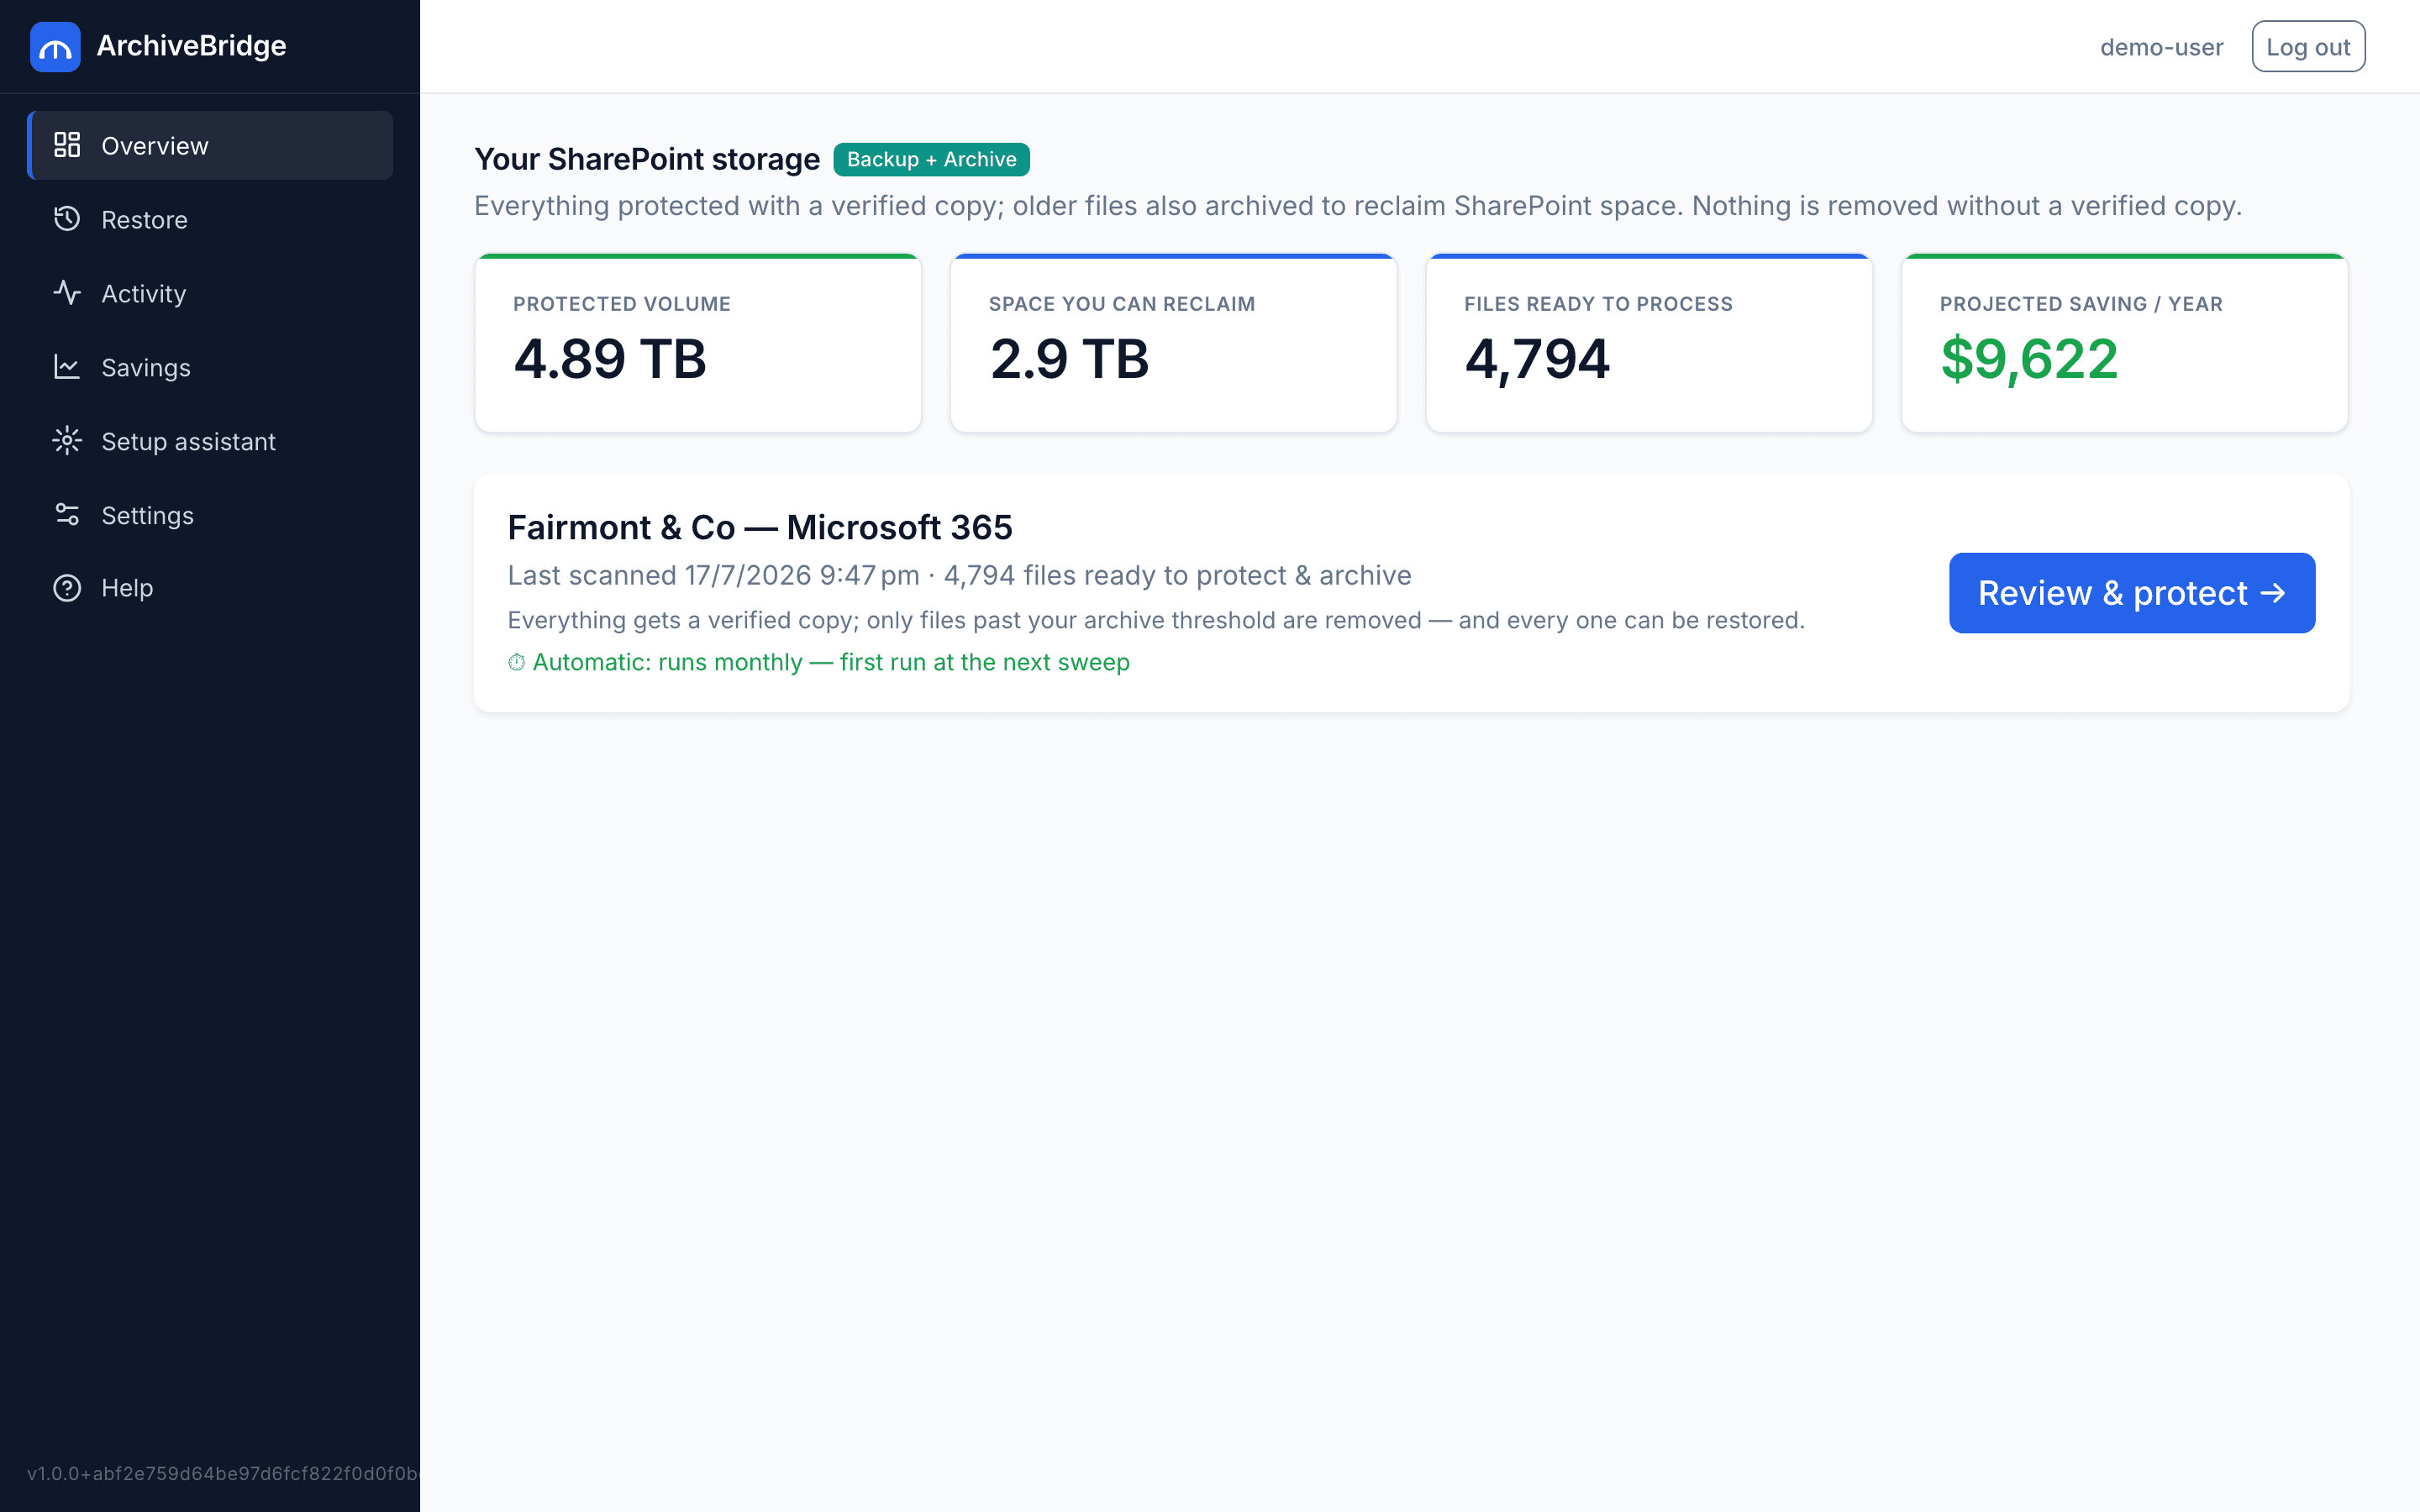Click the Review & protect button

pyautogui.click(x=2132, y=593)
